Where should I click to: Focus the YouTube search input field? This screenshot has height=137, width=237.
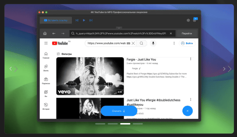click(x=107, y=43)
